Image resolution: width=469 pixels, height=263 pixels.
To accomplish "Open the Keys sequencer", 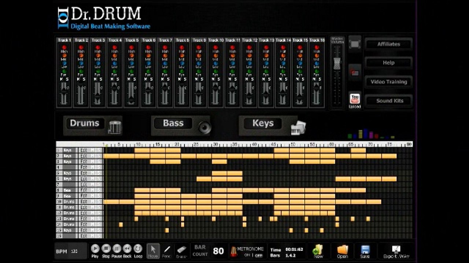I will coord(263,123).
